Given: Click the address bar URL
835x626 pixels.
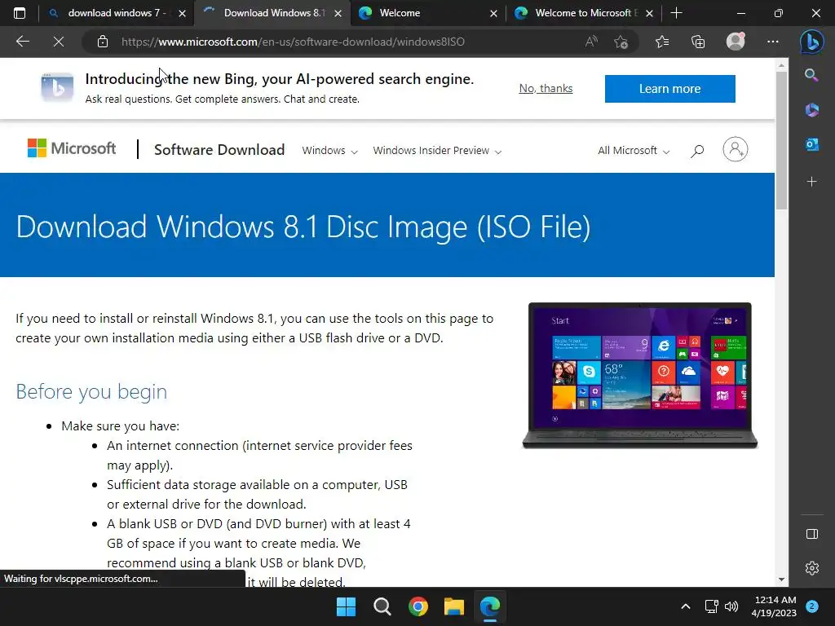Looking at the screenshot, I should [293, 42].
